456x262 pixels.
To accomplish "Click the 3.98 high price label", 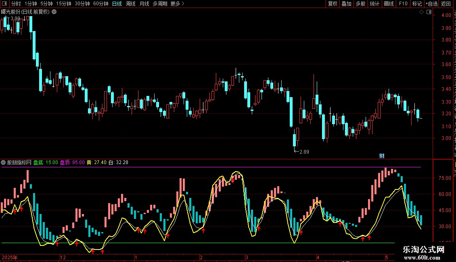I will 15,18.
